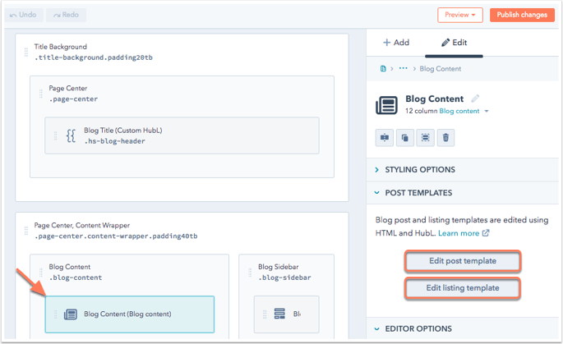Select the .page-center class text
This screenshot has width=563, height=344.
(x=73, y=99)
